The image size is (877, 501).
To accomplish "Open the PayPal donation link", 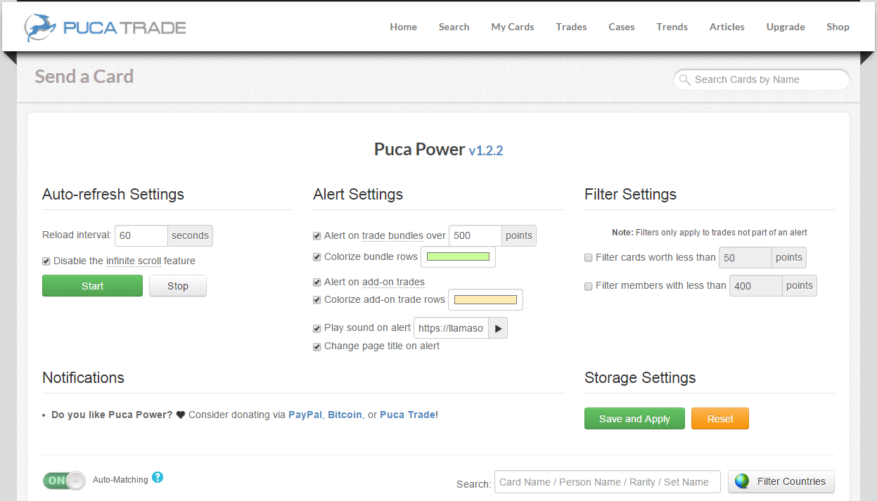I will [x=305, y=415].
